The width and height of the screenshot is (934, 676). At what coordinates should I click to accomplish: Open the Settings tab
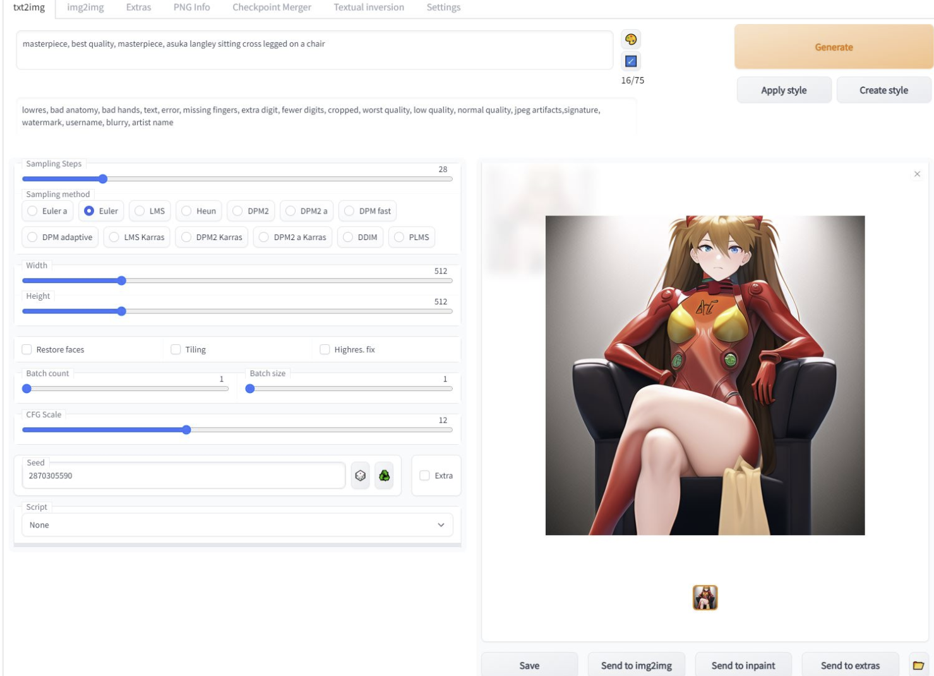point(443,8)
